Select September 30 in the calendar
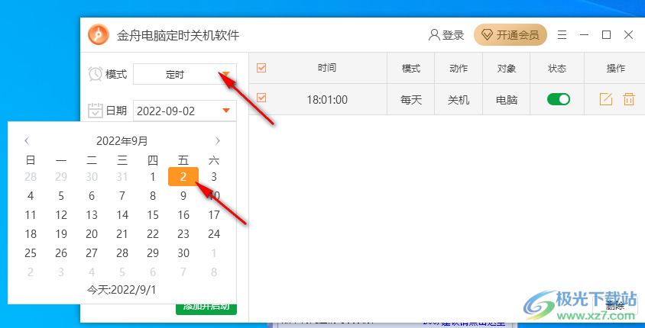 click(x=183, y=253)
